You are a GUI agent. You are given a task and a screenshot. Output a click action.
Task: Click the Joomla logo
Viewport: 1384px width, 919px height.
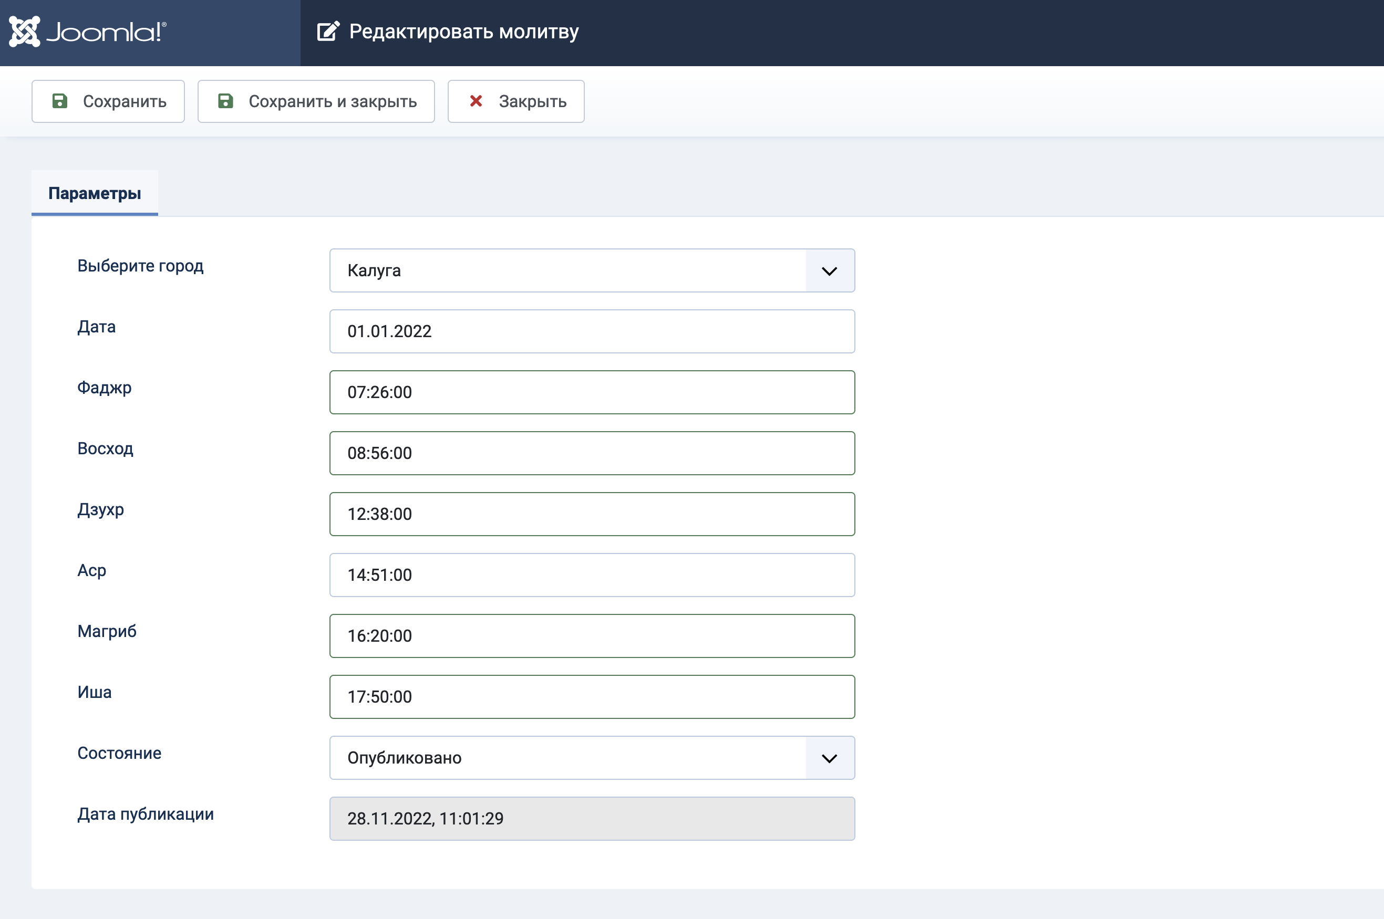pos(88,32)
